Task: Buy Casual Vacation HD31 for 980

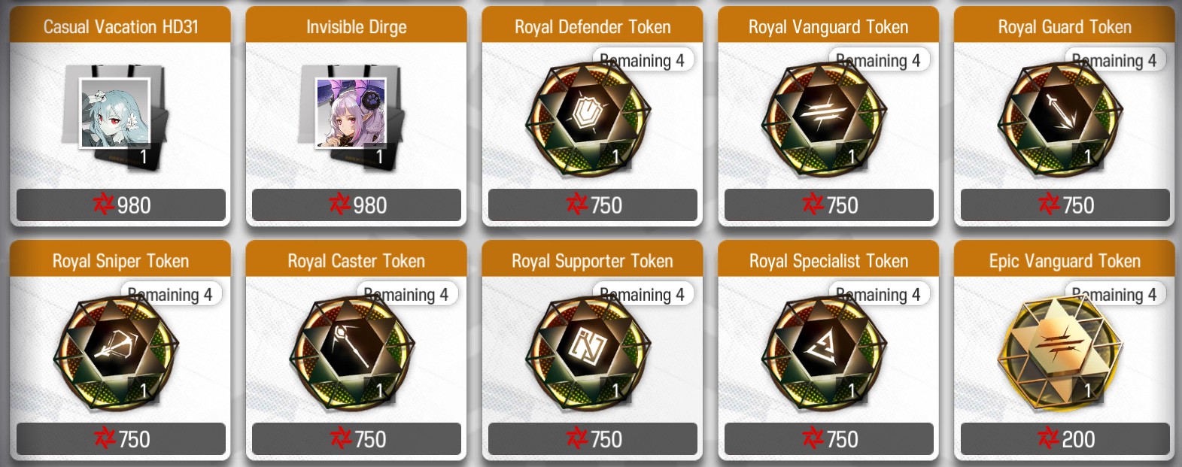Action: click(121, 205)
